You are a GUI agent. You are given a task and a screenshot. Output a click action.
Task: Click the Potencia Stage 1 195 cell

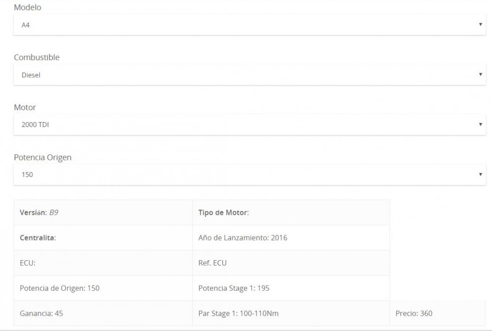tap(291, 288)
